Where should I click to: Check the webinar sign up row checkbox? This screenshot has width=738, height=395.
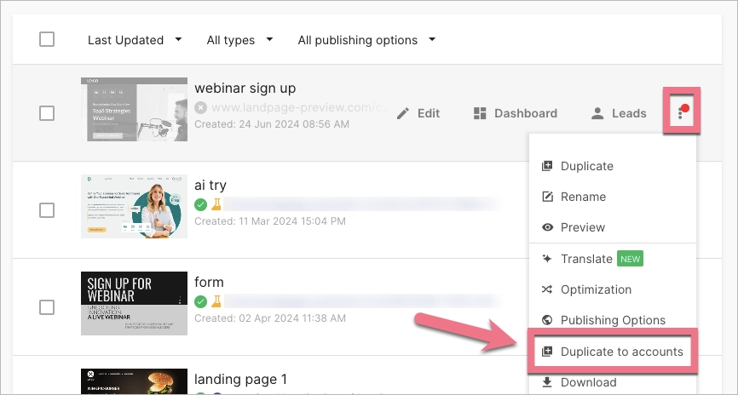point(47,113)
